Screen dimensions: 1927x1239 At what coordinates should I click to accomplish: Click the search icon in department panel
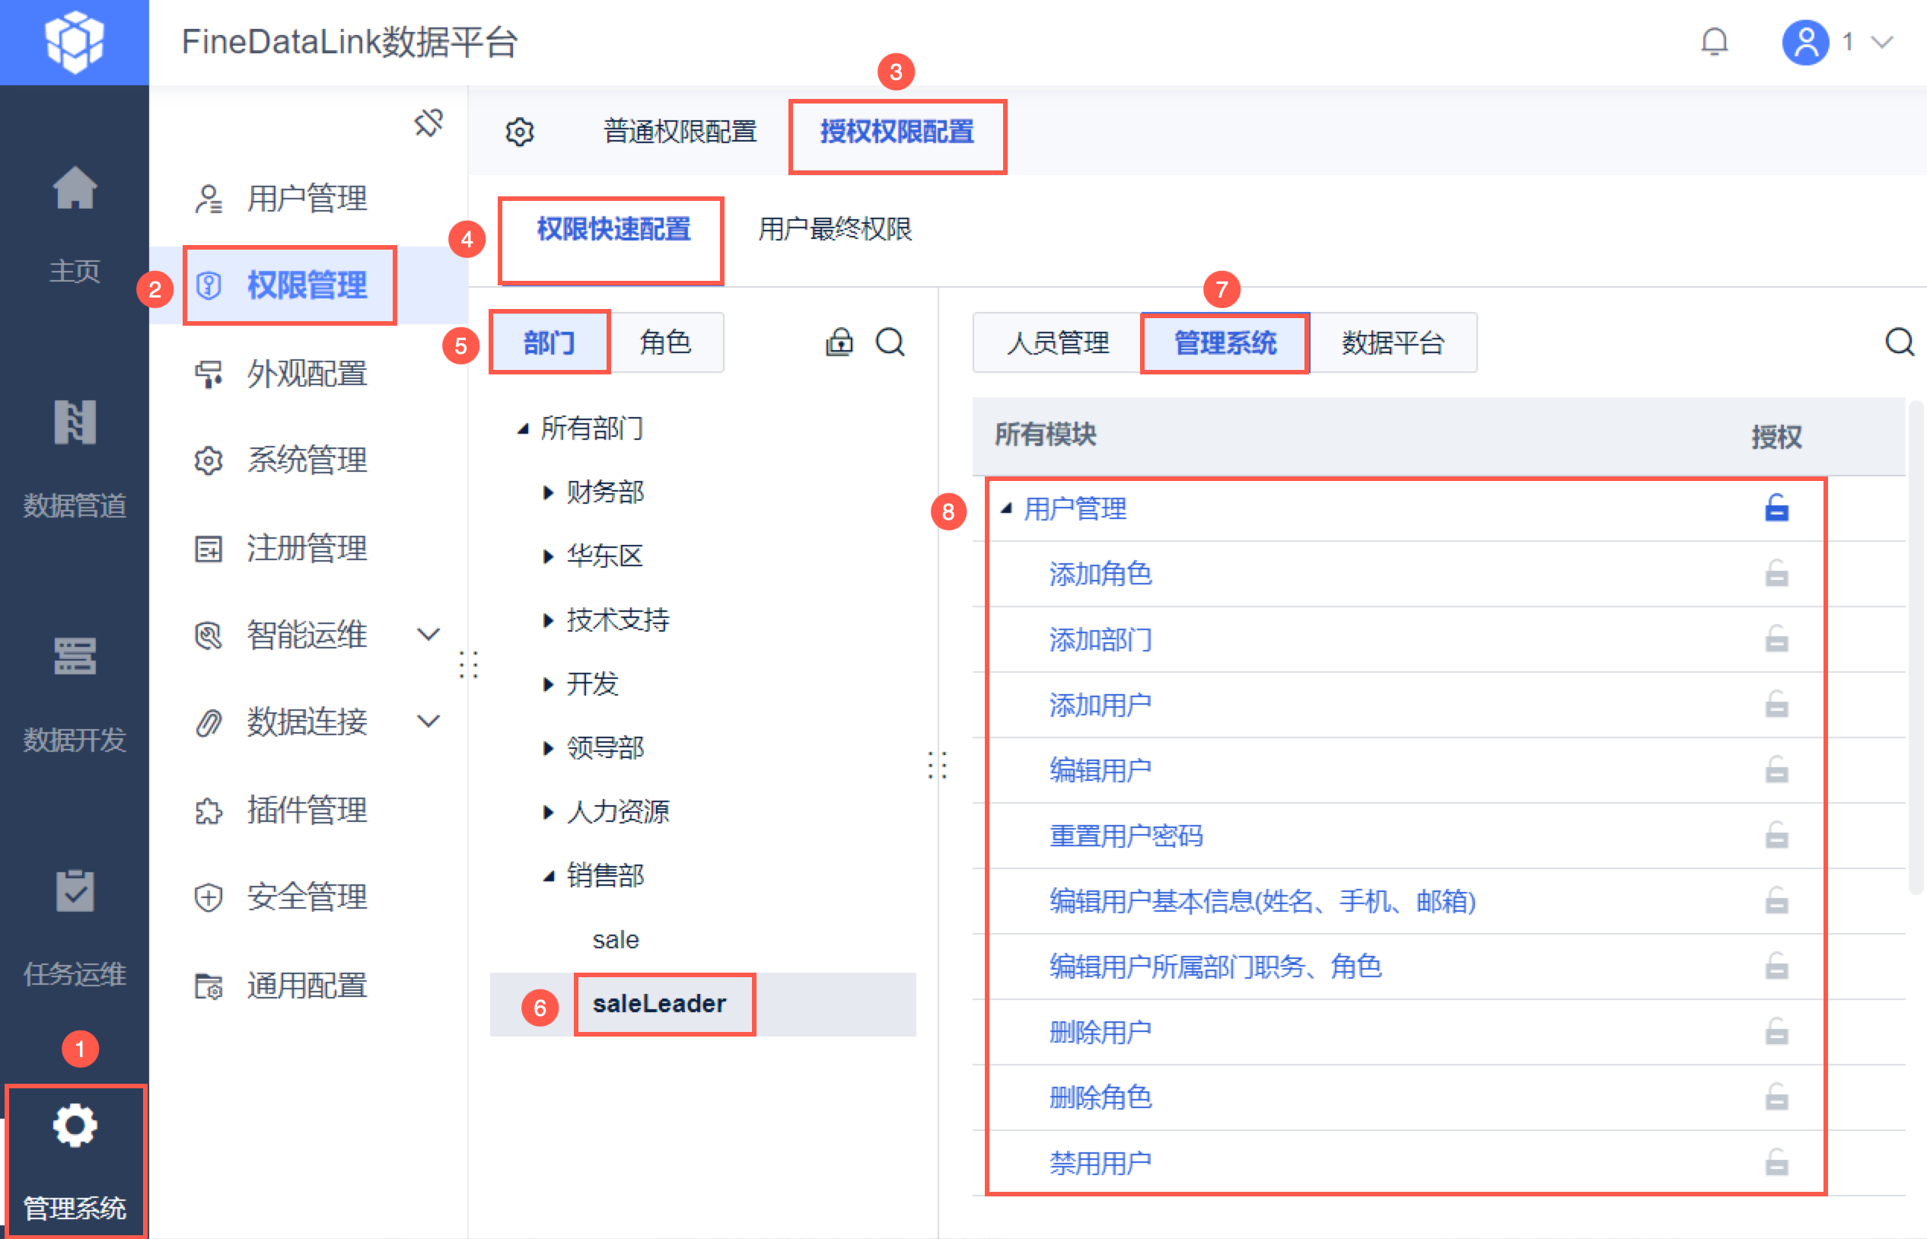pyautogui.click(x=890, y=342)
